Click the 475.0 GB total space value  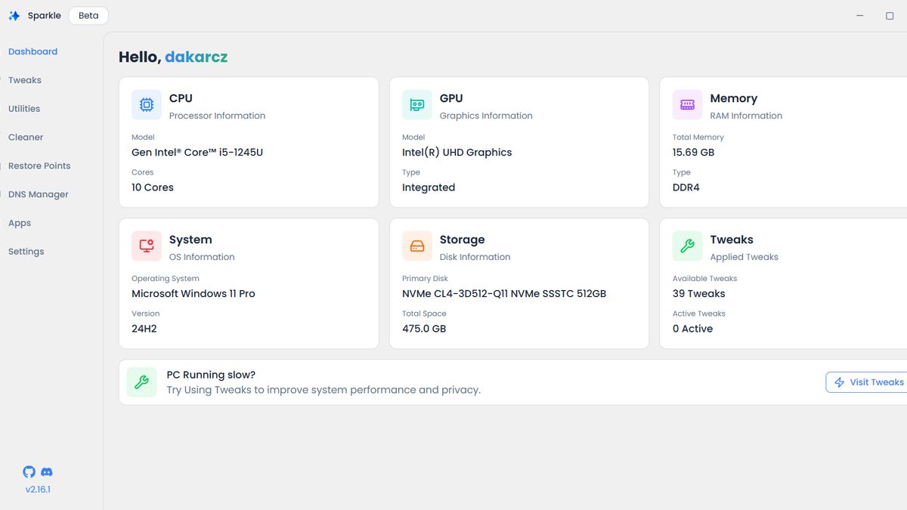click(424, 329)
